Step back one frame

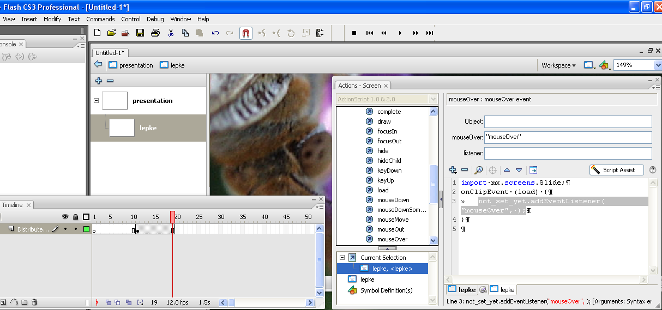click(x=384, y=33)
